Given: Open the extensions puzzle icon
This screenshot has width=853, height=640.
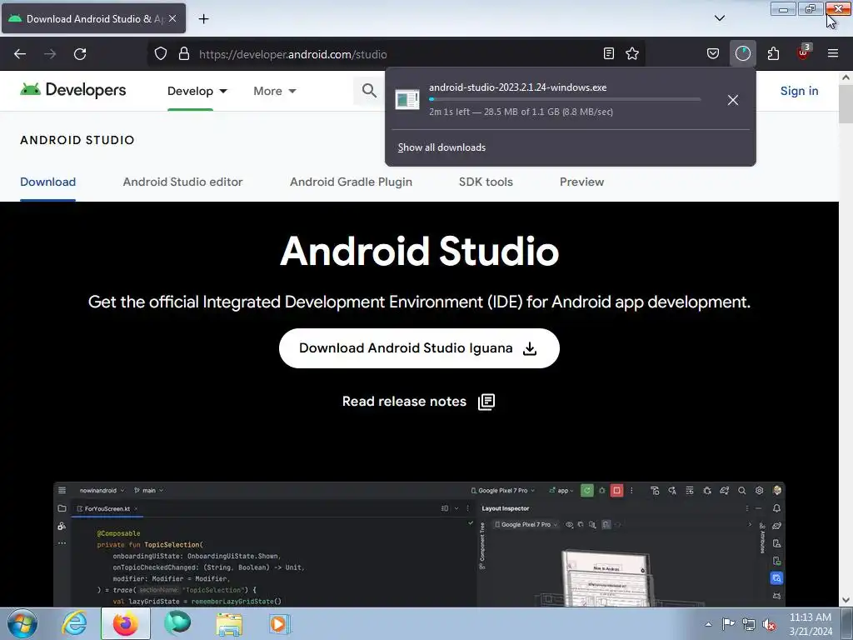Looking at the screenshot, I should (773, 53).
